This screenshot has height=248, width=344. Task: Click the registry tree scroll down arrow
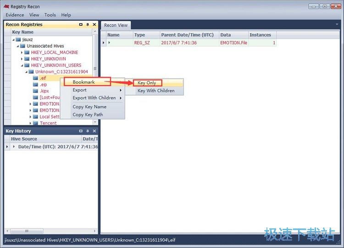click(x=95, y=122)
